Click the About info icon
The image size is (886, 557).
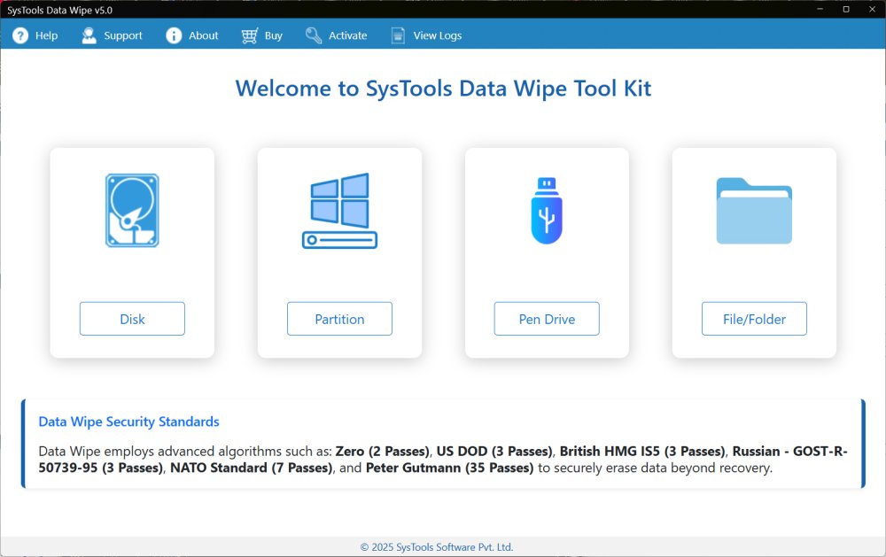[x=172, y=35]
